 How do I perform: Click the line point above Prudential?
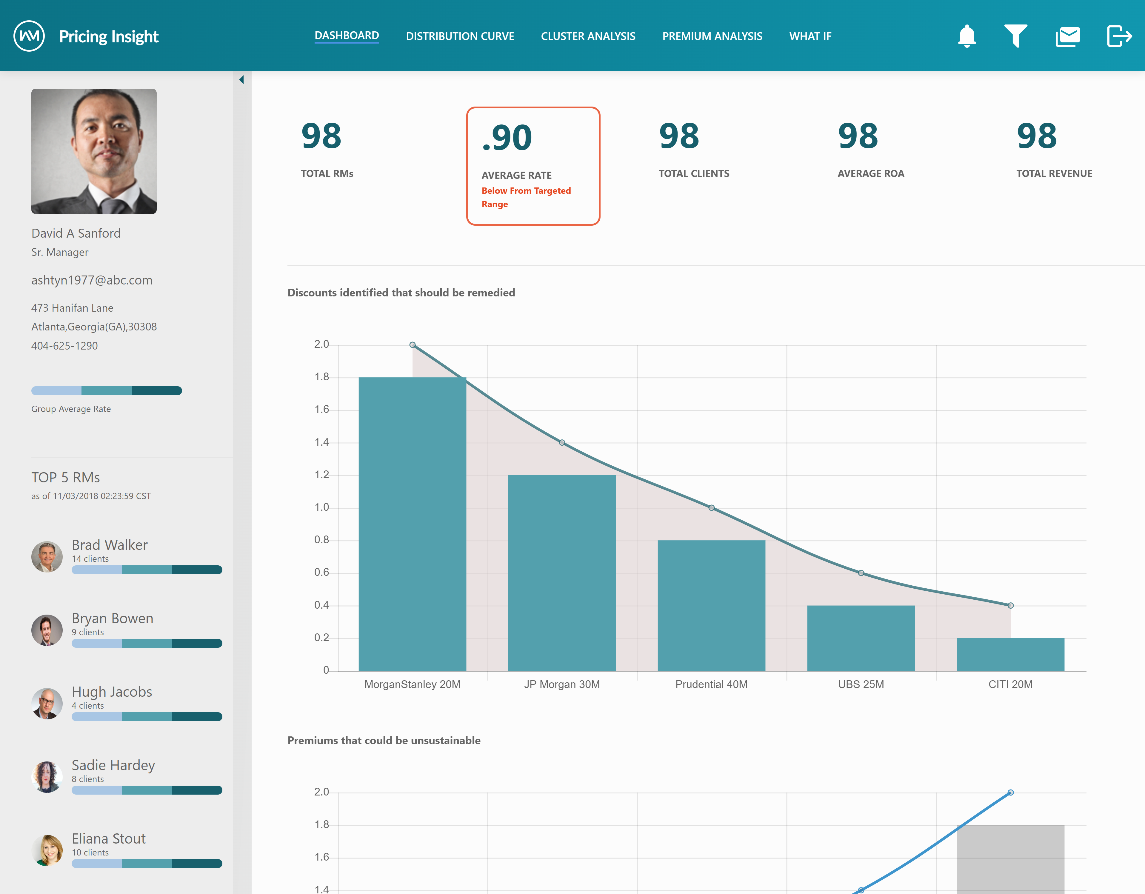711,507
